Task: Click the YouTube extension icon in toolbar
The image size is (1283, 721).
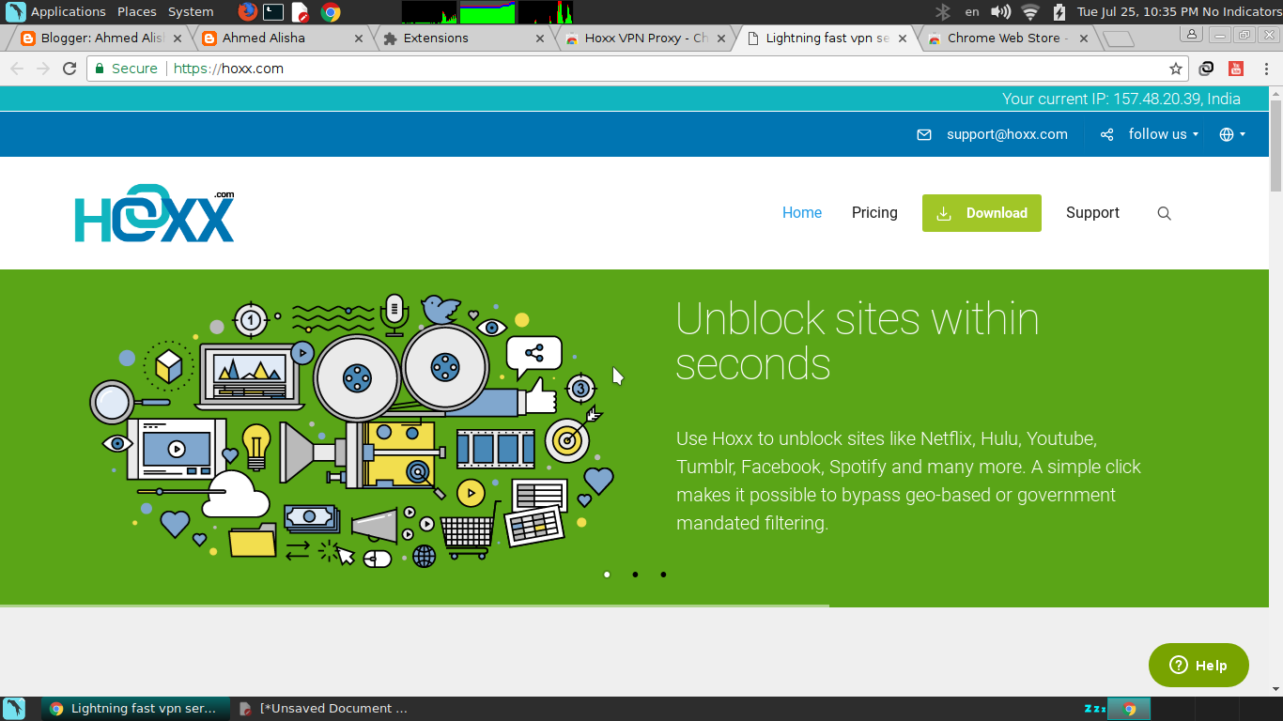Action: click(x=1235, y=69)
